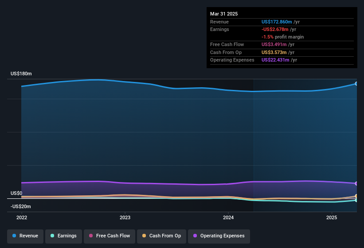Toggle the Free Cash Flow legend button
The image size is (364, 248).
[110, 236]
